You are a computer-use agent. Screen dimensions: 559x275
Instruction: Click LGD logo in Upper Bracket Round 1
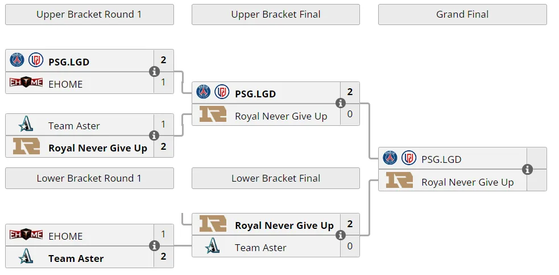tap(36, 60)
